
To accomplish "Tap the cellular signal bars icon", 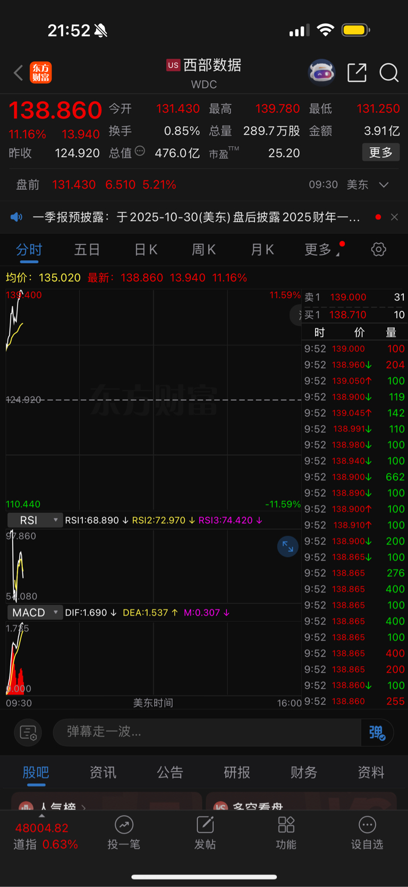I will [x=300, y=30].
